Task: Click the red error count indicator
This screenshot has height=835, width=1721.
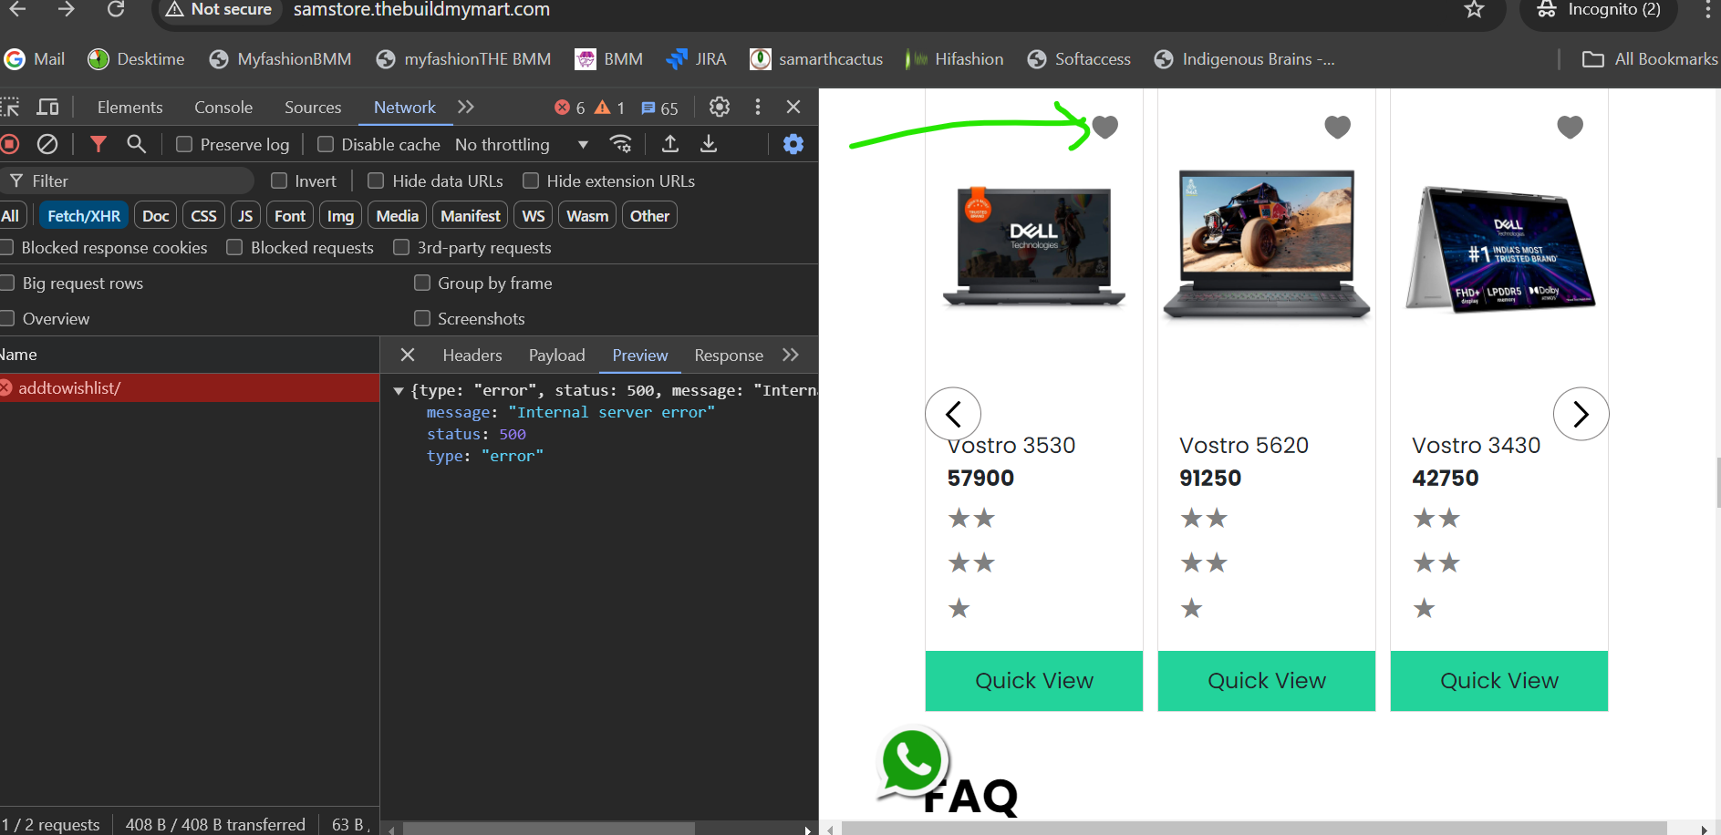Action: [570, 108]
